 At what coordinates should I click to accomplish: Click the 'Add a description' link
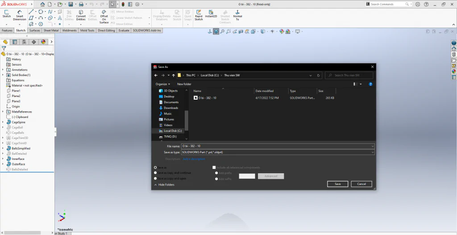pos(194,159)
